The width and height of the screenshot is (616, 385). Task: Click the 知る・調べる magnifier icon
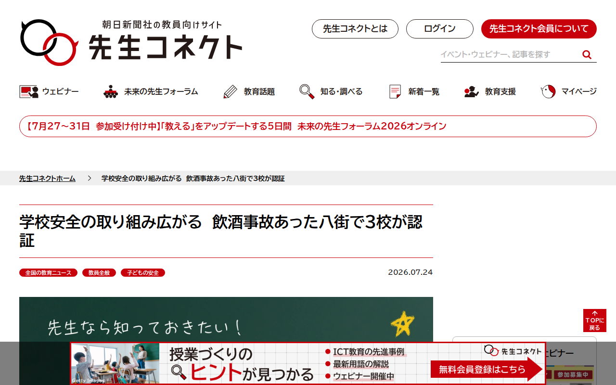coord(307,91)
